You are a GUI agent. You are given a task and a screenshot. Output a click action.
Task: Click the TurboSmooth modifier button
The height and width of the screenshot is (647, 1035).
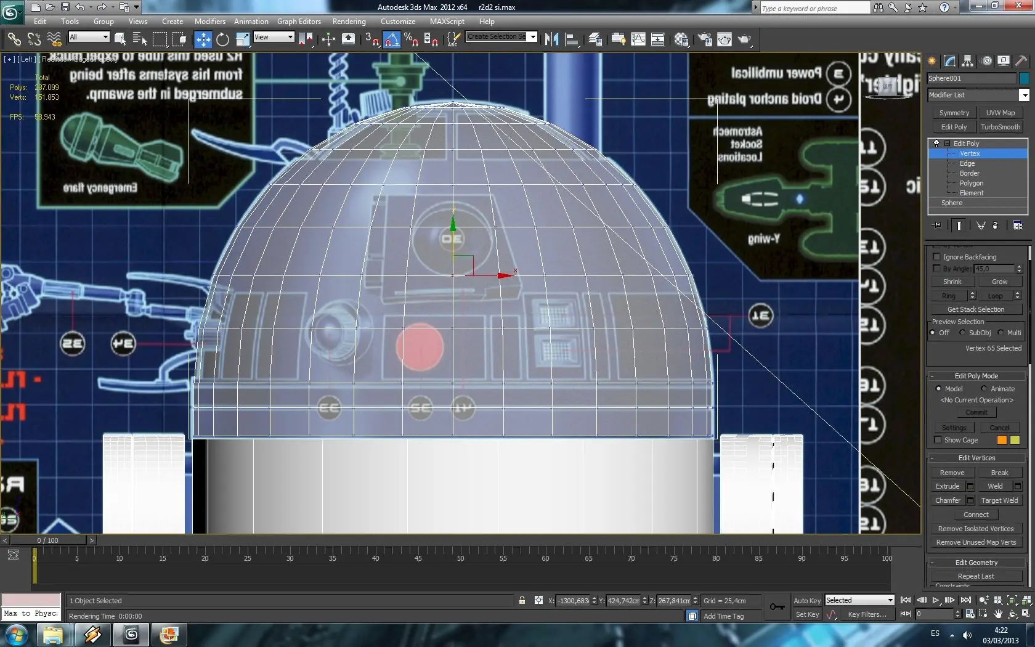pyautogui.click(x=1000, y=127)
